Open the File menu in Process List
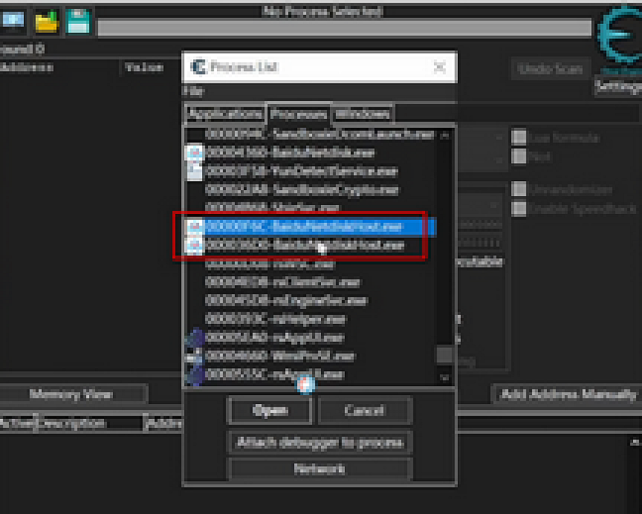Screen dimensions: 642x514 pos(193,91)
